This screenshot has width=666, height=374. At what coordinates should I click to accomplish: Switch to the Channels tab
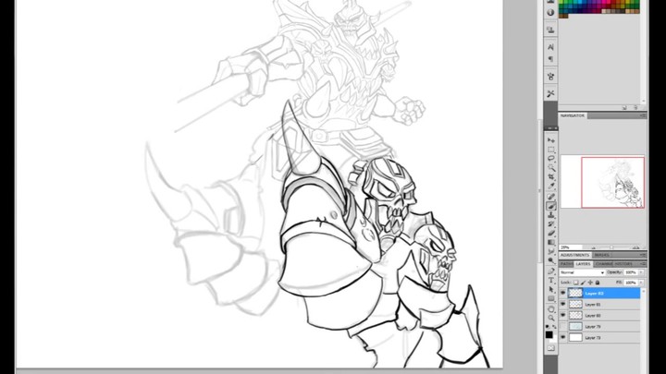[x=603, y=264]
